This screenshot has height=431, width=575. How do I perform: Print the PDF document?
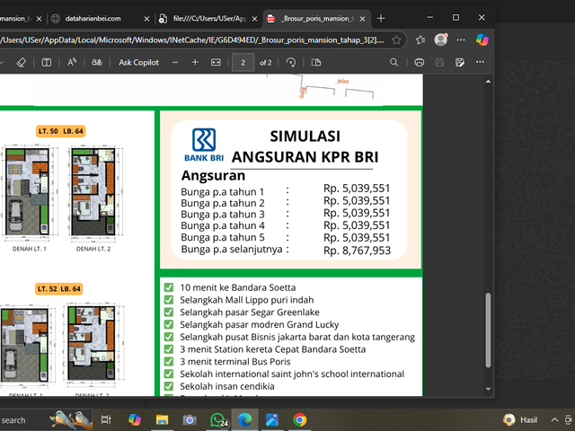click(x=420, y=63)
